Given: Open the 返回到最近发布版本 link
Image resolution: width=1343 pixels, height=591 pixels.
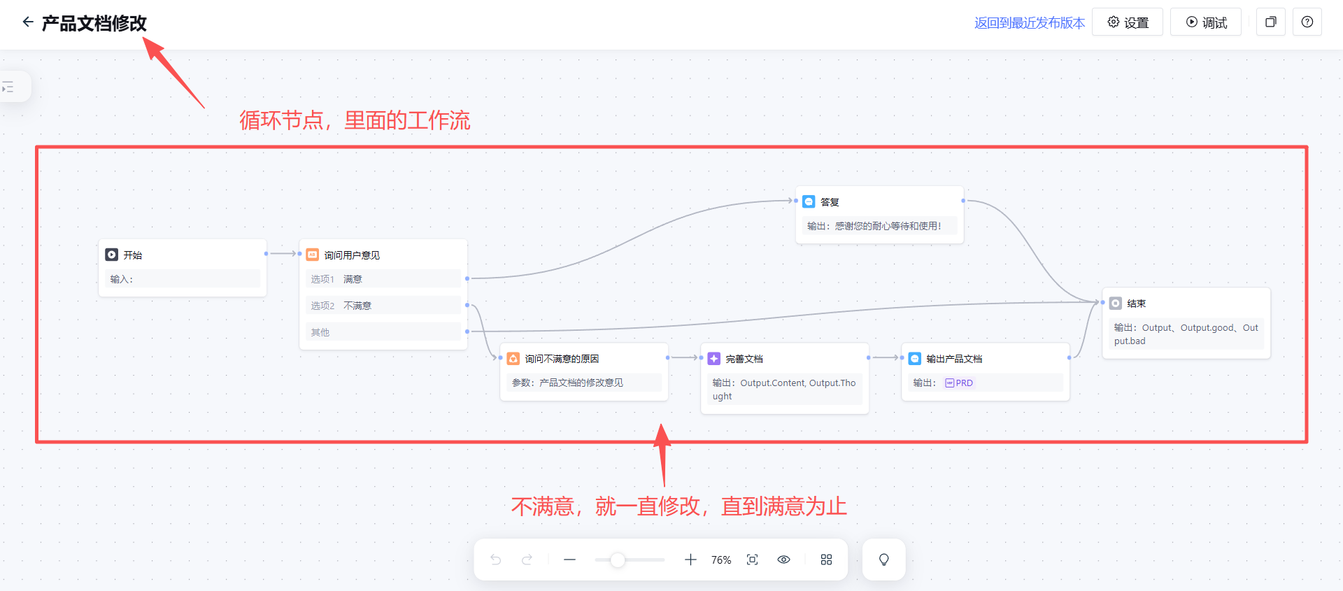Looking at the screenshot, I should [1029, 23].
